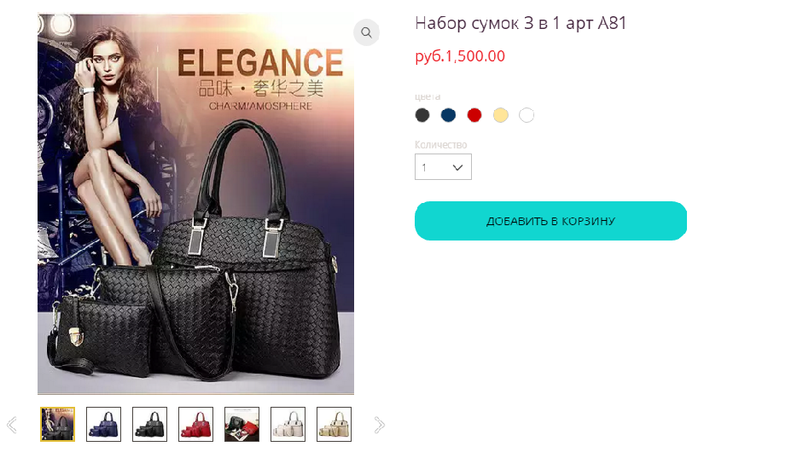Screen dimensions: 803x458
Task: Select the beige yellow color option
Action: (501, 115)
